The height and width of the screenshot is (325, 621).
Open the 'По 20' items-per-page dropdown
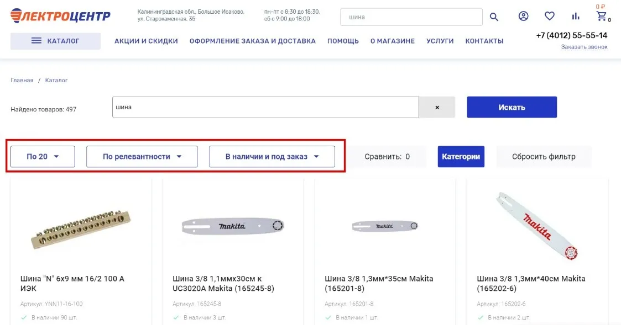[42, 156]
